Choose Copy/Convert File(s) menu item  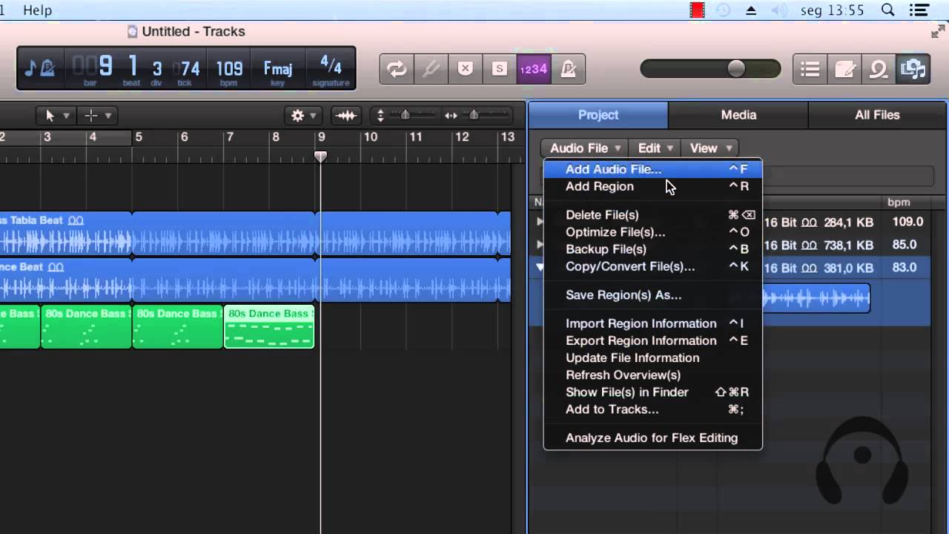point(652,266)
